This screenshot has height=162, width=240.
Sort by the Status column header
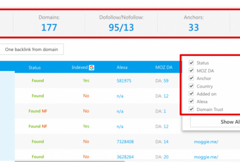point(35,67)
